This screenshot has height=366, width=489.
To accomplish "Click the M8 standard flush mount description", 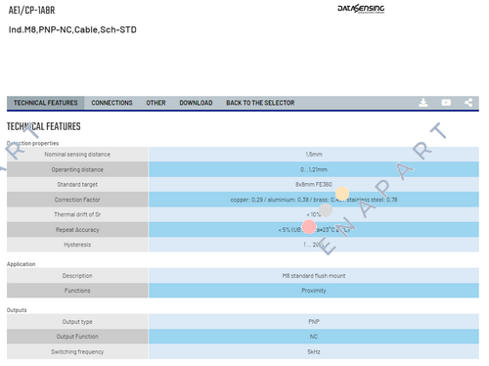I will click(314, 276).
